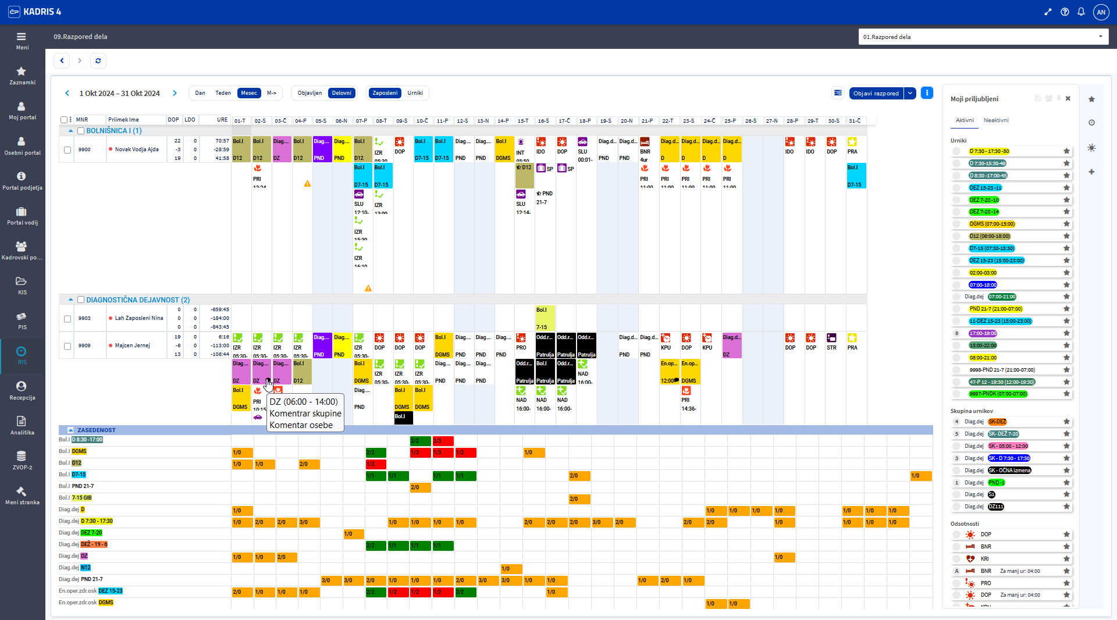Tick the BOLNIŠNICA I group checkbox
This screenshot has height=620, width=1117.
coord(81,131)
